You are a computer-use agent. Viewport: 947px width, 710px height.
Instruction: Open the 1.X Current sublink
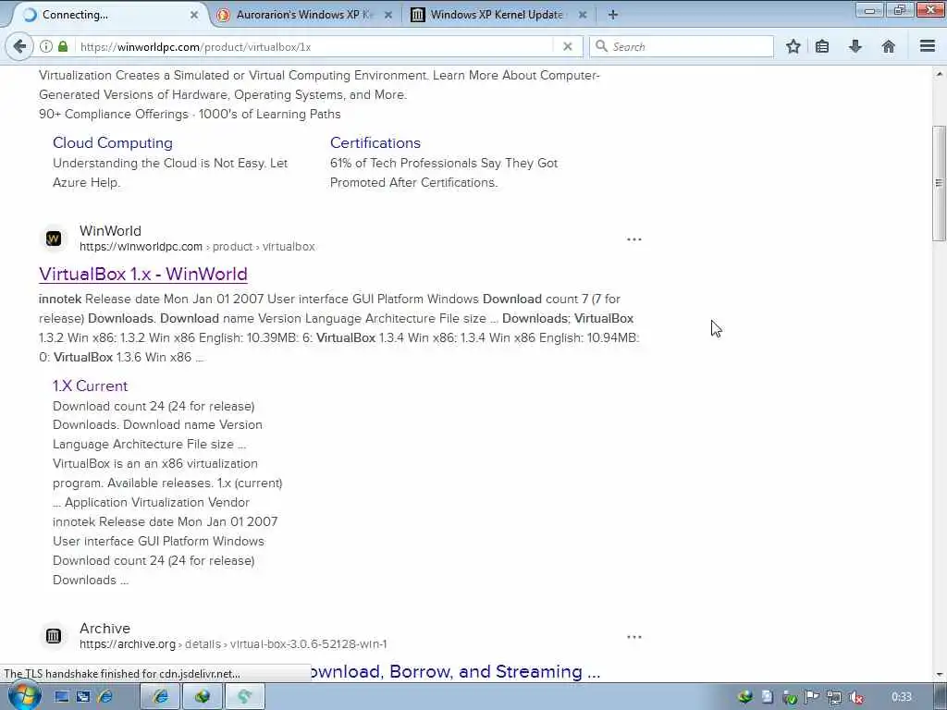tap(90, 386)
